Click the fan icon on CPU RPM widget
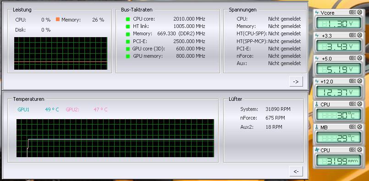 317,150
